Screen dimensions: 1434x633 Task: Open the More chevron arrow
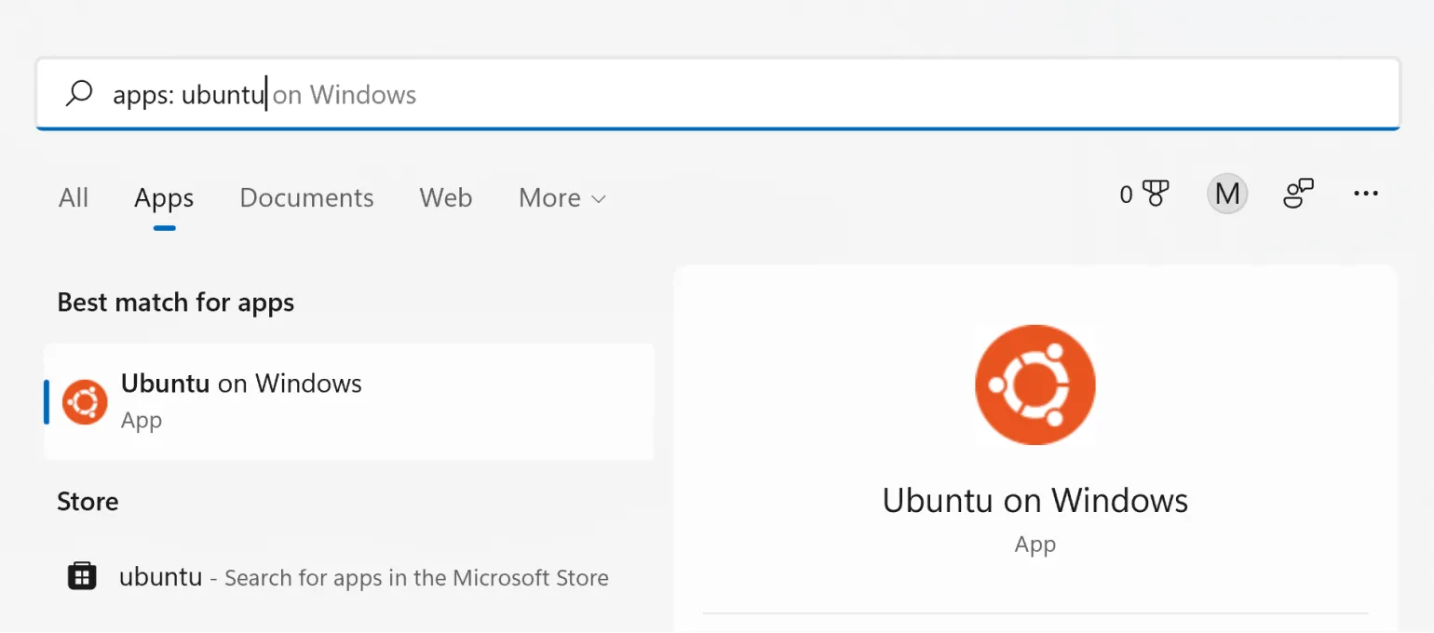tap(598, 199)
